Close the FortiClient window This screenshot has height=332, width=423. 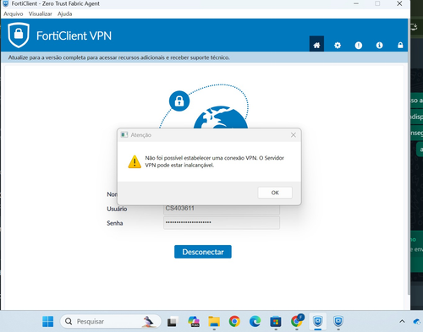coord(399,3)
